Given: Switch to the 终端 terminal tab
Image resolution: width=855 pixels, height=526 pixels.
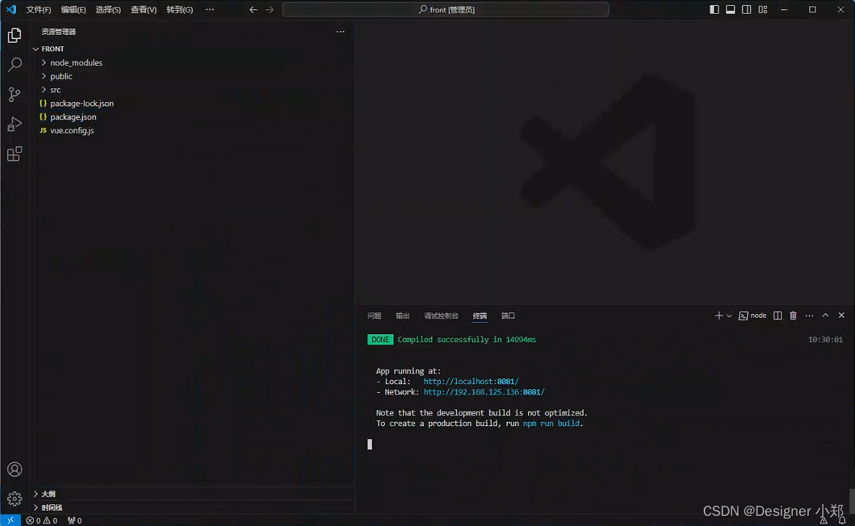Looking at the screenshot, I should (x=480, y=316).
